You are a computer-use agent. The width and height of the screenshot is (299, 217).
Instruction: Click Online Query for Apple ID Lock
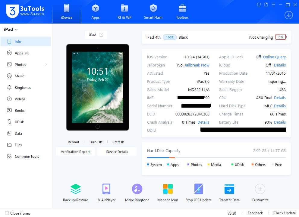pyautogui.click(x=274, y=57)
